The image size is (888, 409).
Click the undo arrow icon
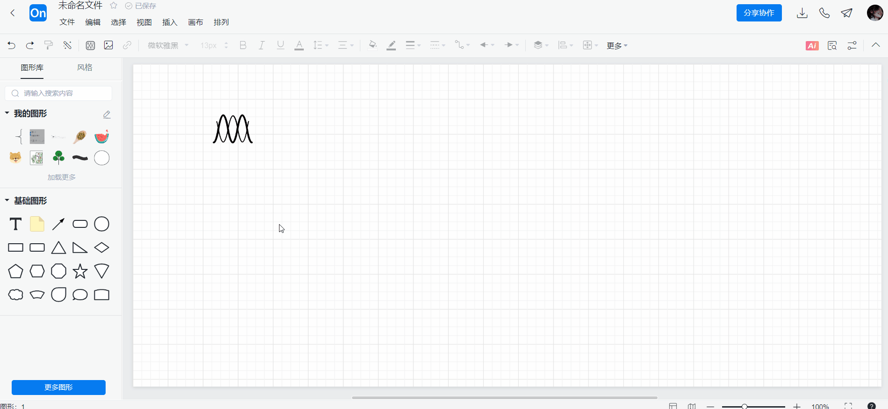(12, 45)
